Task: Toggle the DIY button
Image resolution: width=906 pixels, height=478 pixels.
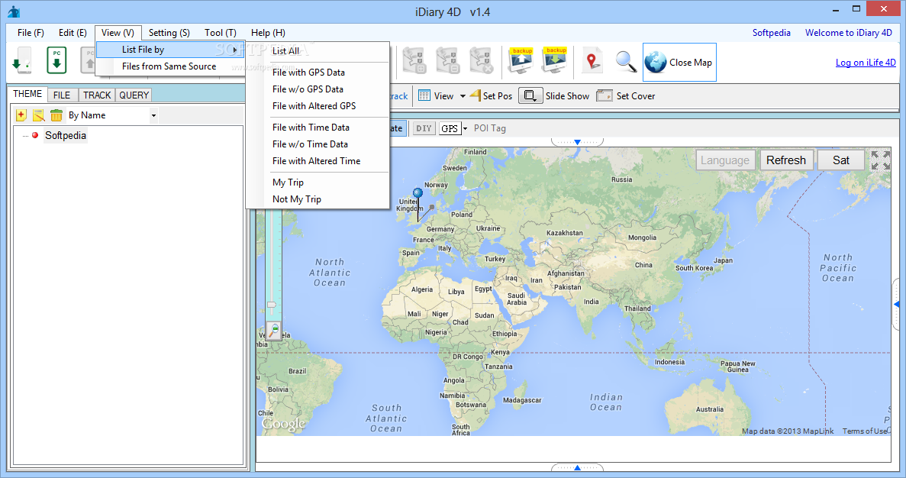Action: [x=424, y=128]
